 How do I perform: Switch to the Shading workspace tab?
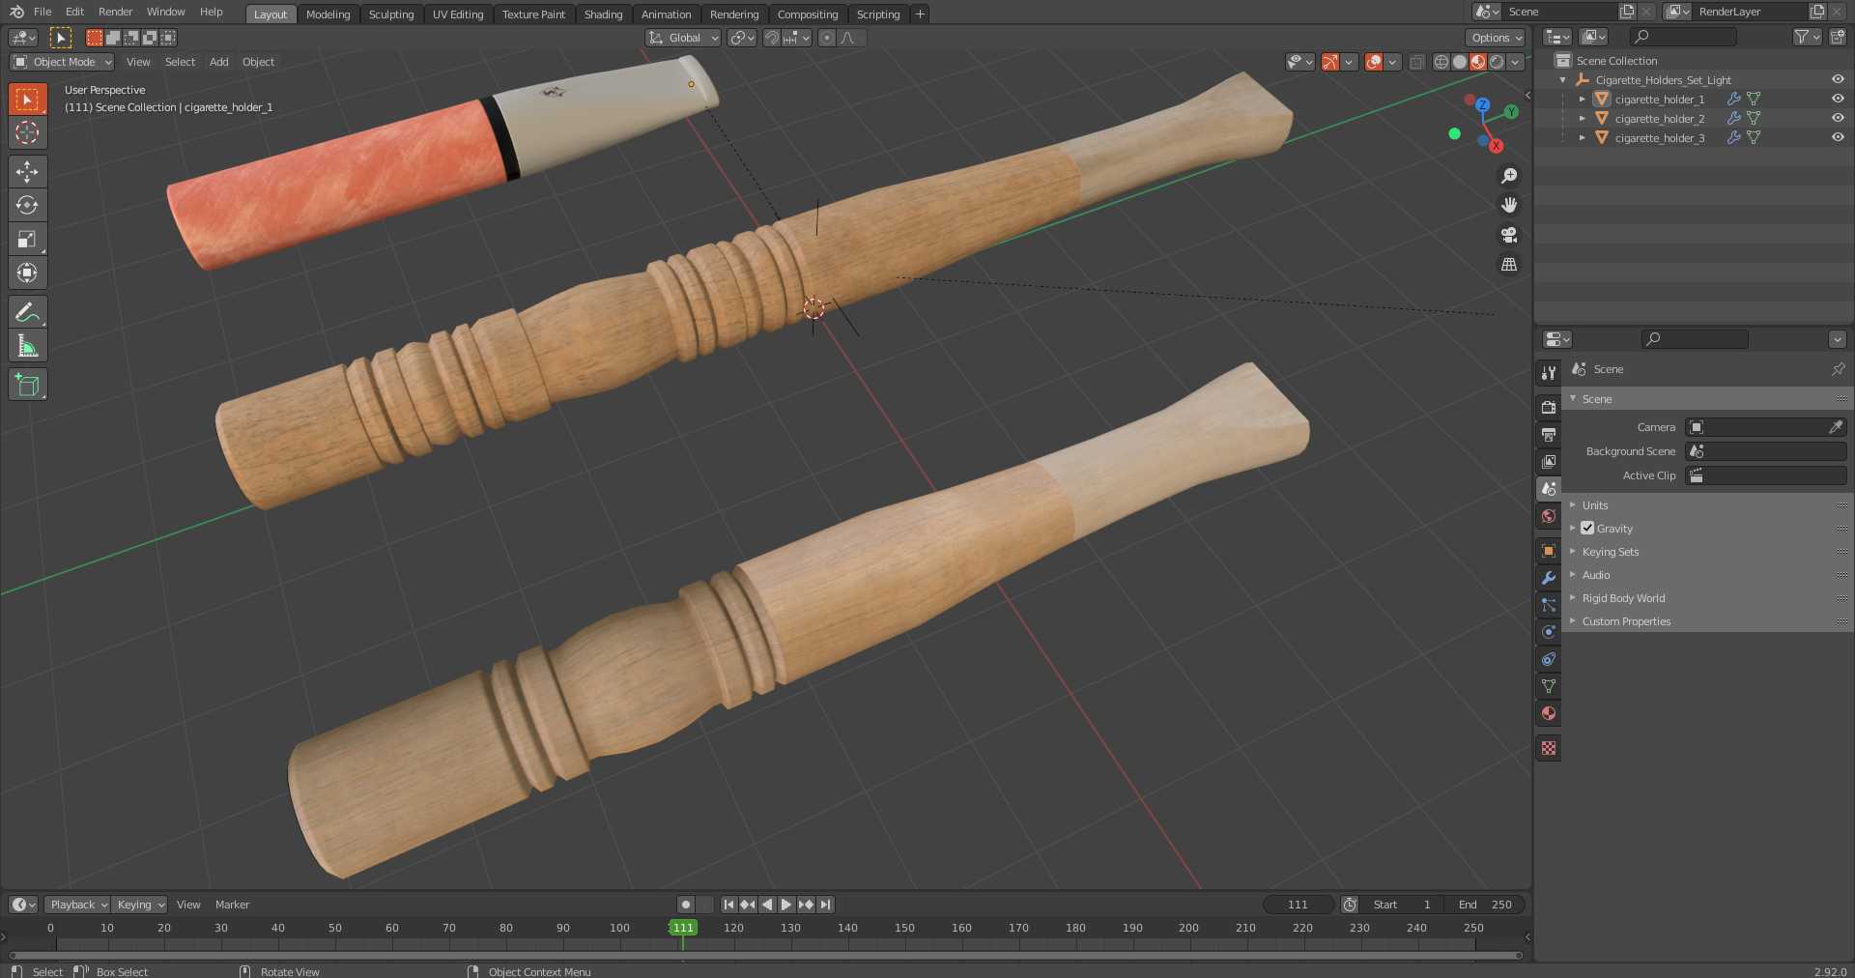(603, 14)
